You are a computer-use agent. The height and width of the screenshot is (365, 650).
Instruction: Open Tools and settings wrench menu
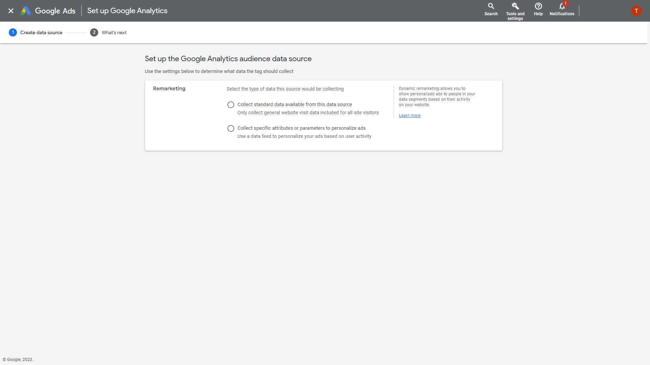[515, 11]
